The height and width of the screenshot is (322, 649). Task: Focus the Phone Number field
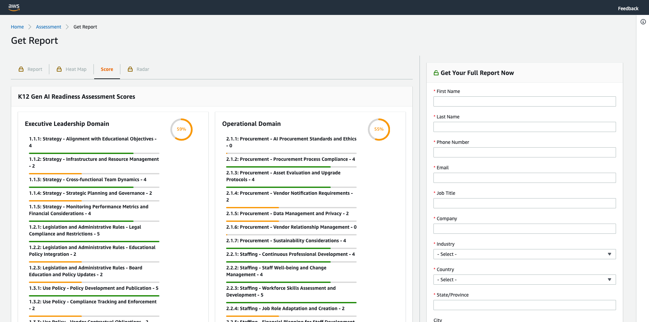[x=524, y=152]
